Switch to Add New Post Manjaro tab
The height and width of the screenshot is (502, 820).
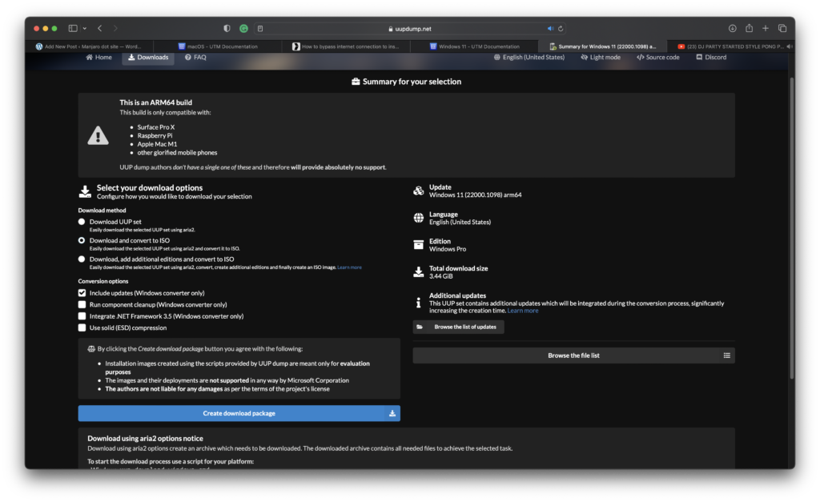point(89,46)
